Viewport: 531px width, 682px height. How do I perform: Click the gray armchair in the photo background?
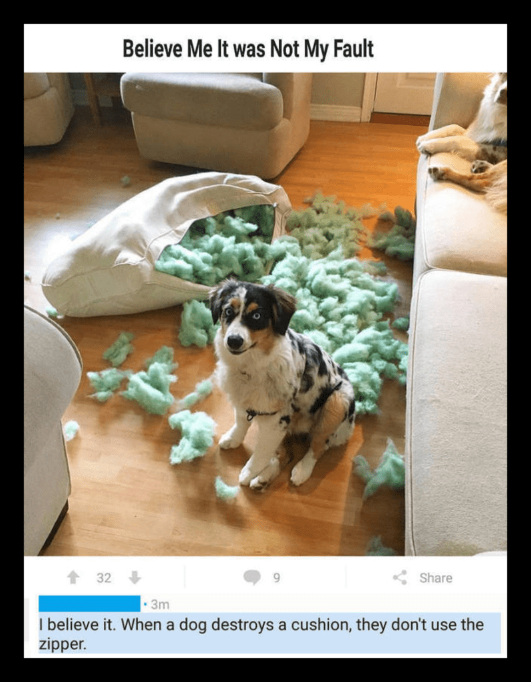click(216, 123)
